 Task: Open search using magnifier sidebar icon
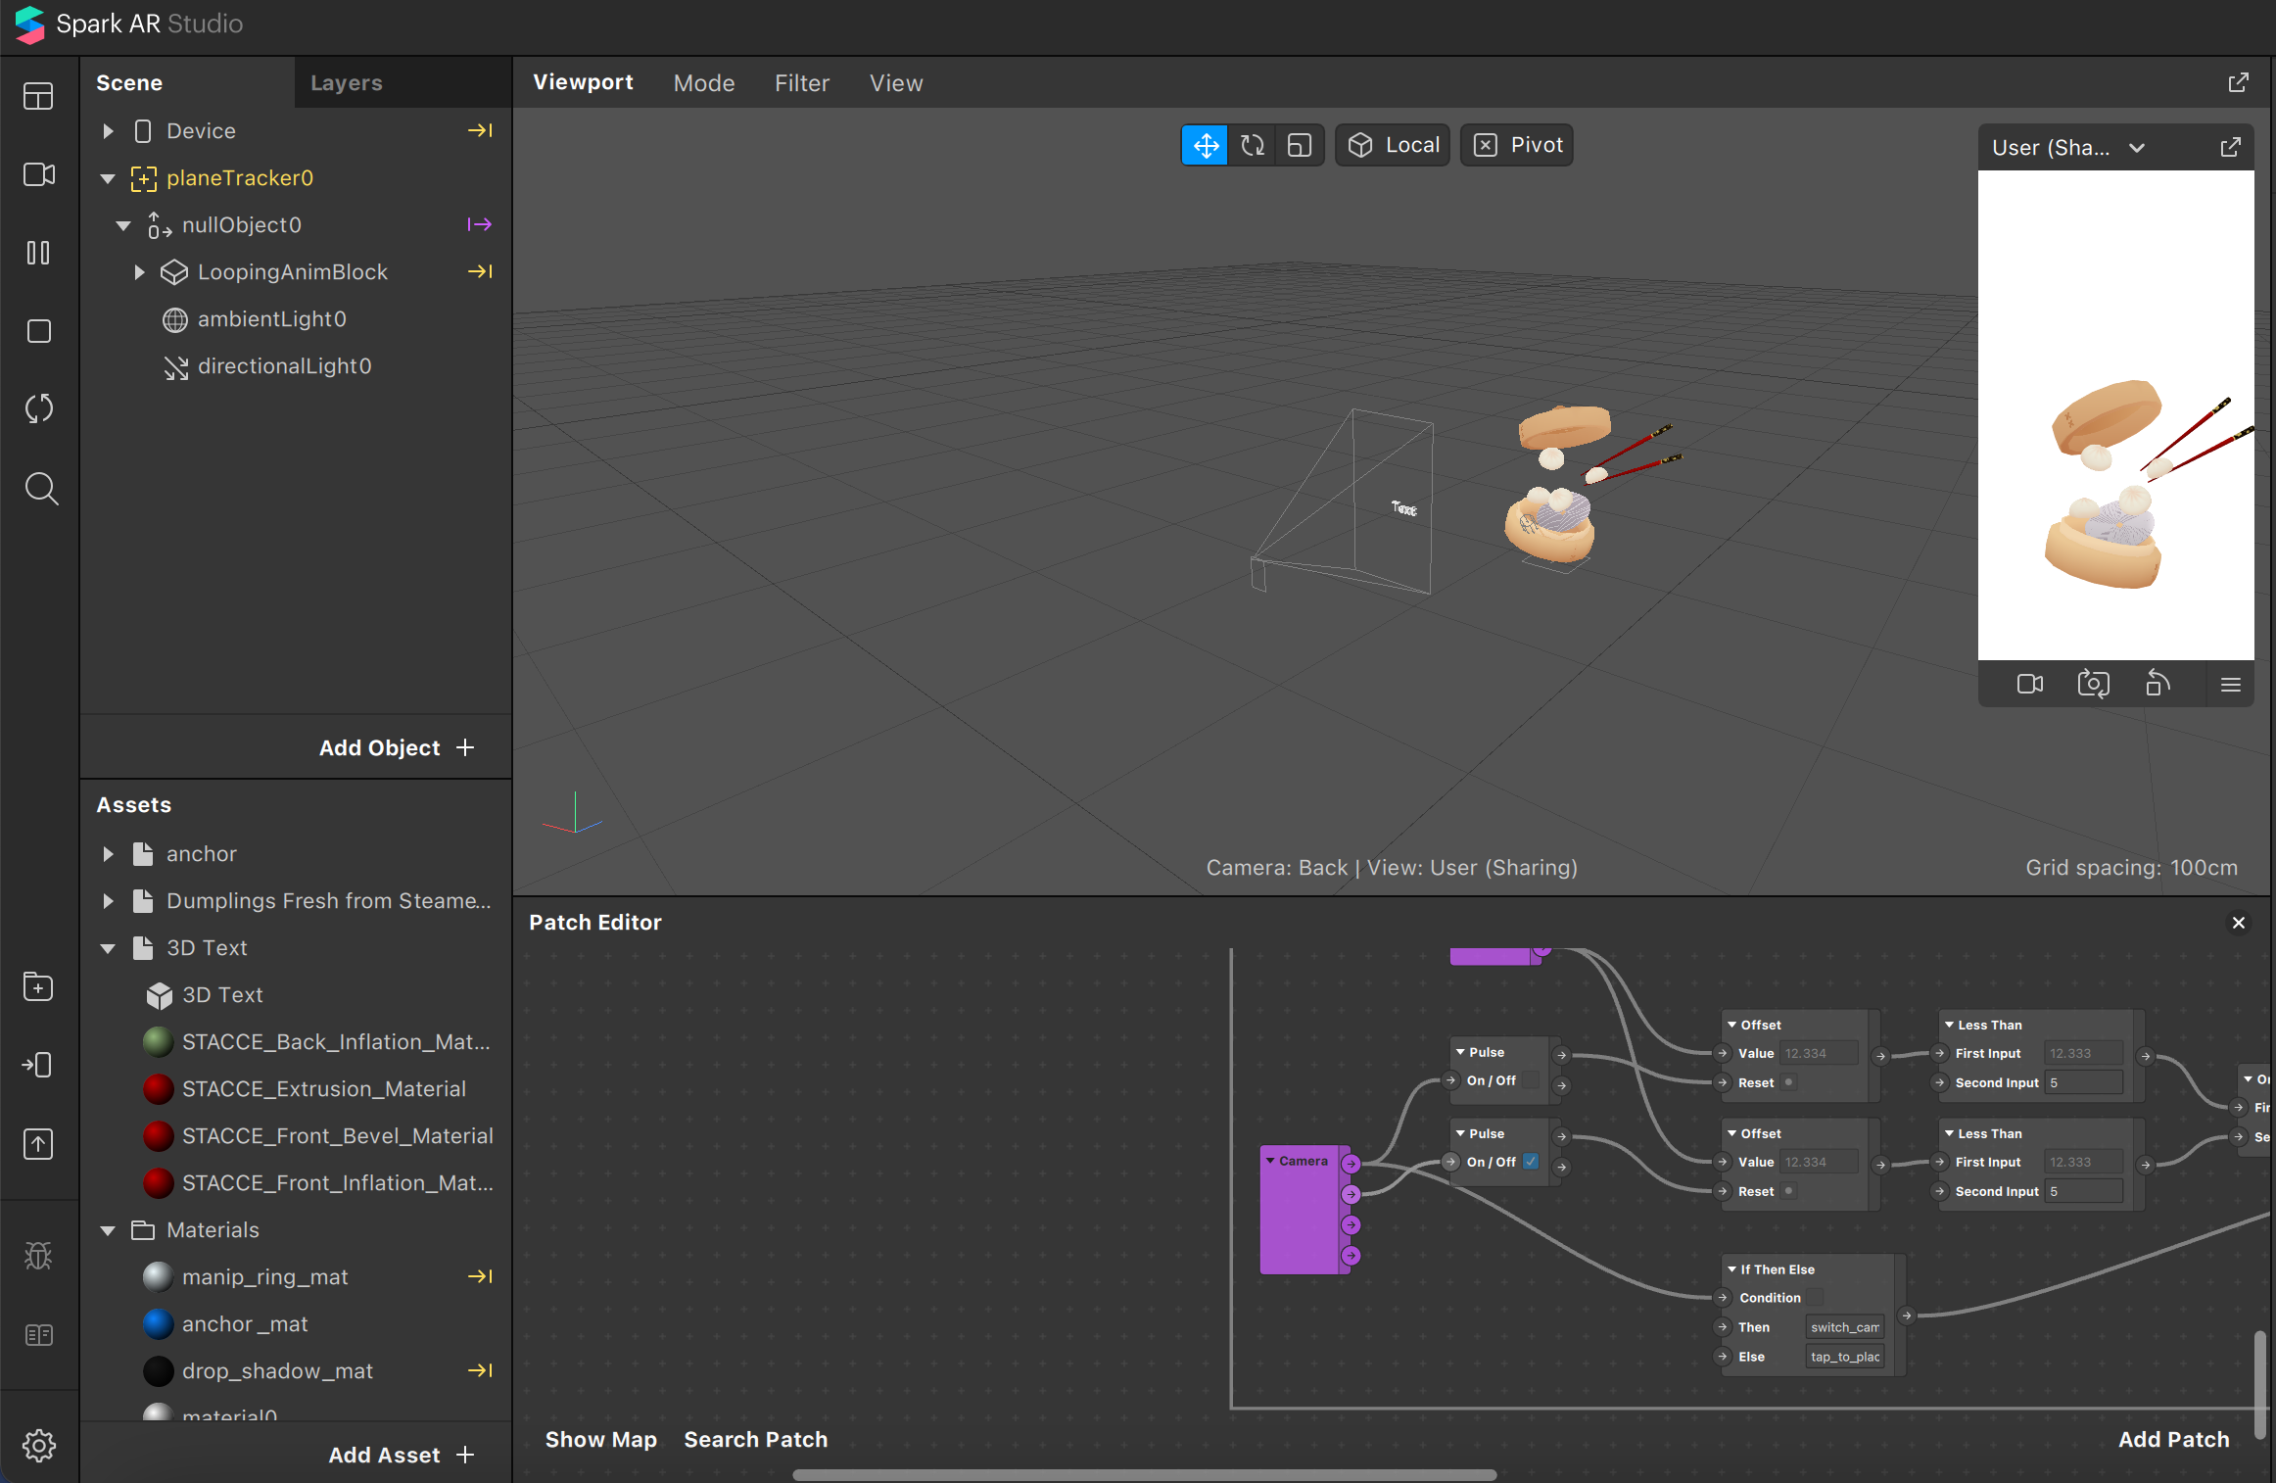40,488
